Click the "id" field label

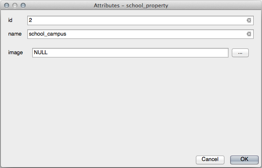tap(10, 20)
